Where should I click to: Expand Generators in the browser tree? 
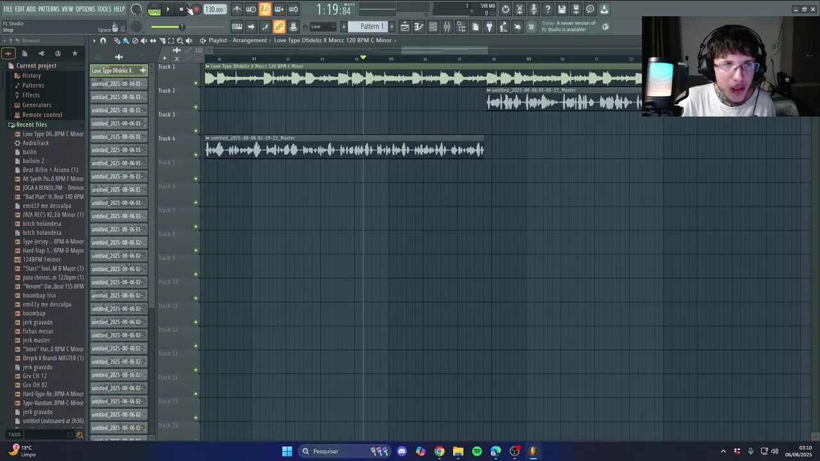click(37, 105)
